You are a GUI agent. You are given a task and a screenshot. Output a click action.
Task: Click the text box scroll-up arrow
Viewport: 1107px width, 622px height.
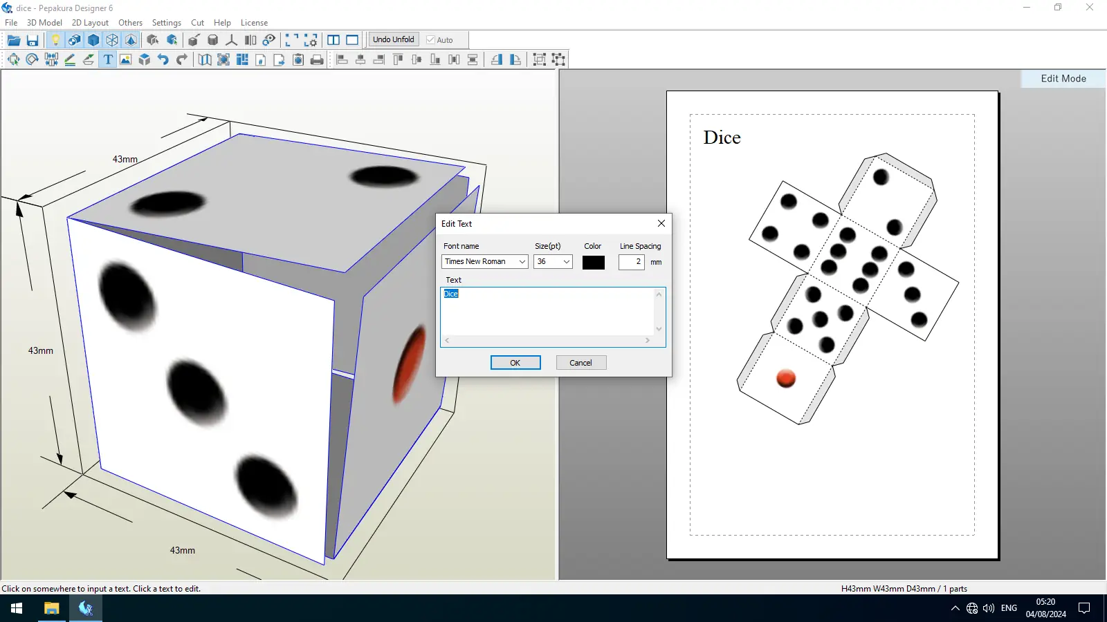click(x=659, y=294)
